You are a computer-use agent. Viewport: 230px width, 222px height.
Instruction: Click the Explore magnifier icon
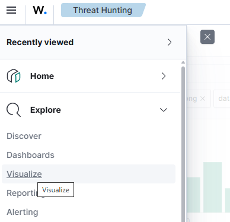(14, 110)
